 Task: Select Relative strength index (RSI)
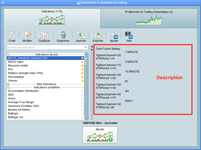coord(45,73)
